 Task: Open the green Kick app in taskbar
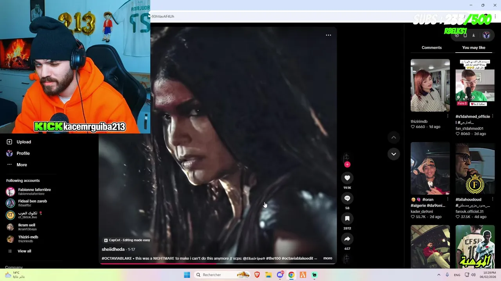[x=314, y=275]
